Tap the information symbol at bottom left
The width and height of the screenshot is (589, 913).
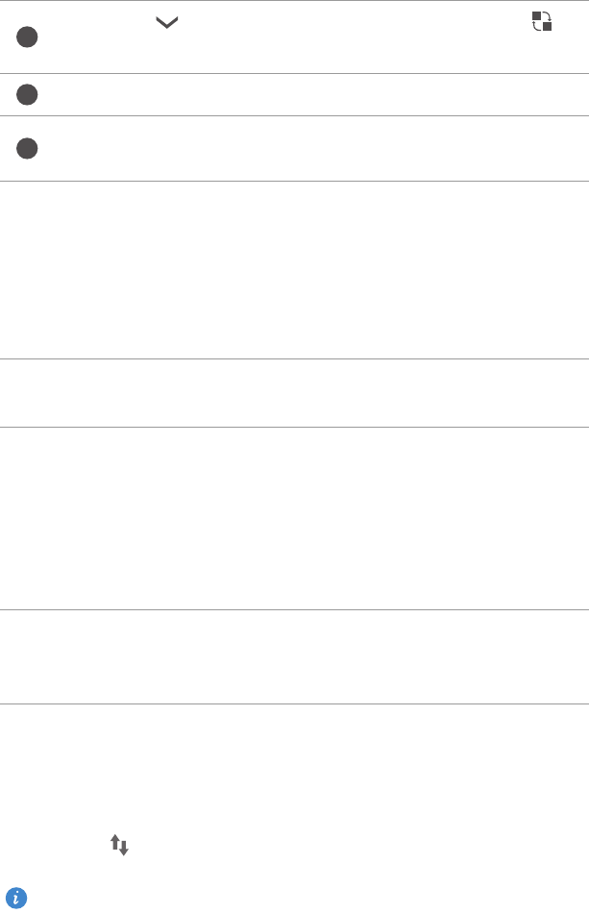[x=16, y=898]
